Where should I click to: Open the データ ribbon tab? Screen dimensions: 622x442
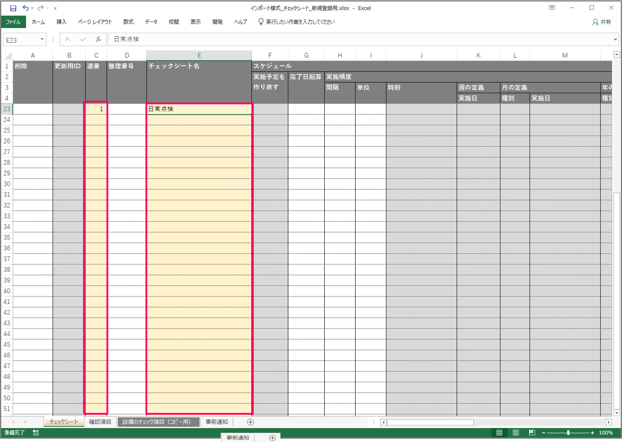(x=151, y=22)
